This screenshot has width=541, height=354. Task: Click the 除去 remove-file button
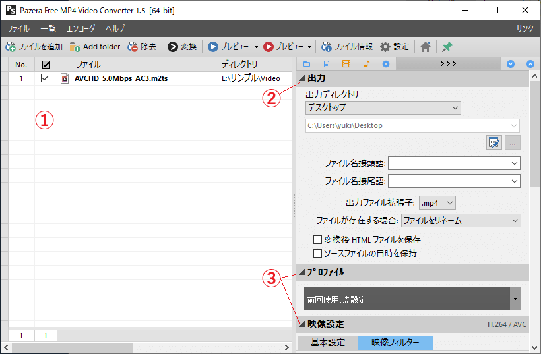point(141,47)
